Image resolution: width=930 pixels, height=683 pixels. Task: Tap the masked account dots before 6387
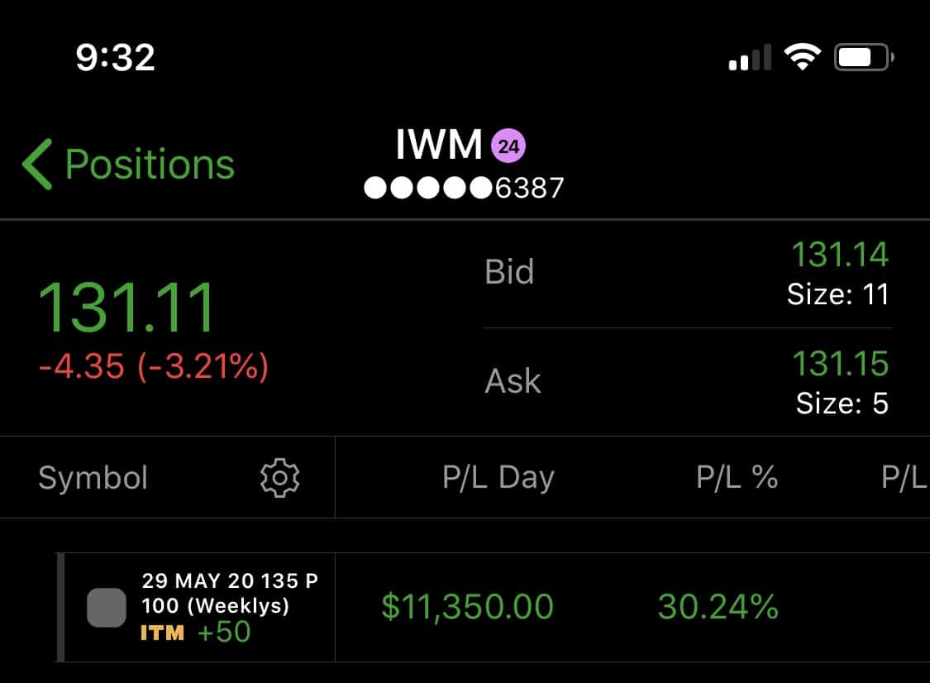[428, 188]
